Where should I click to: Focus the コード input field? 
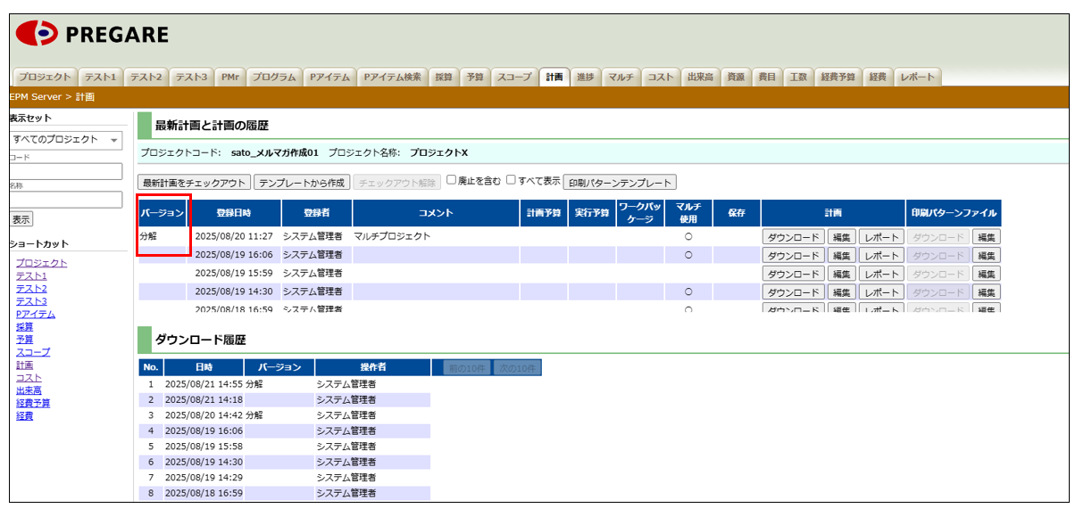(x=66, y=171)
